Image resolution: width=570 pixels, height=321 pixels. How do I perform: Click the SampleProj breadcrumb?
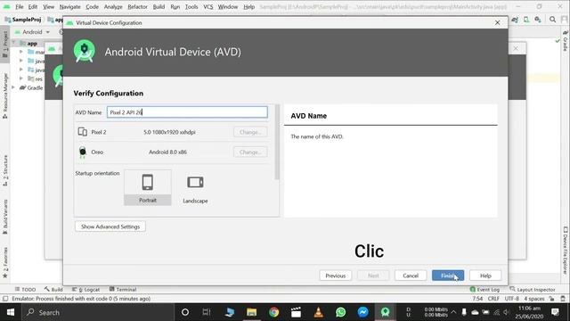(x=23, y=20)
